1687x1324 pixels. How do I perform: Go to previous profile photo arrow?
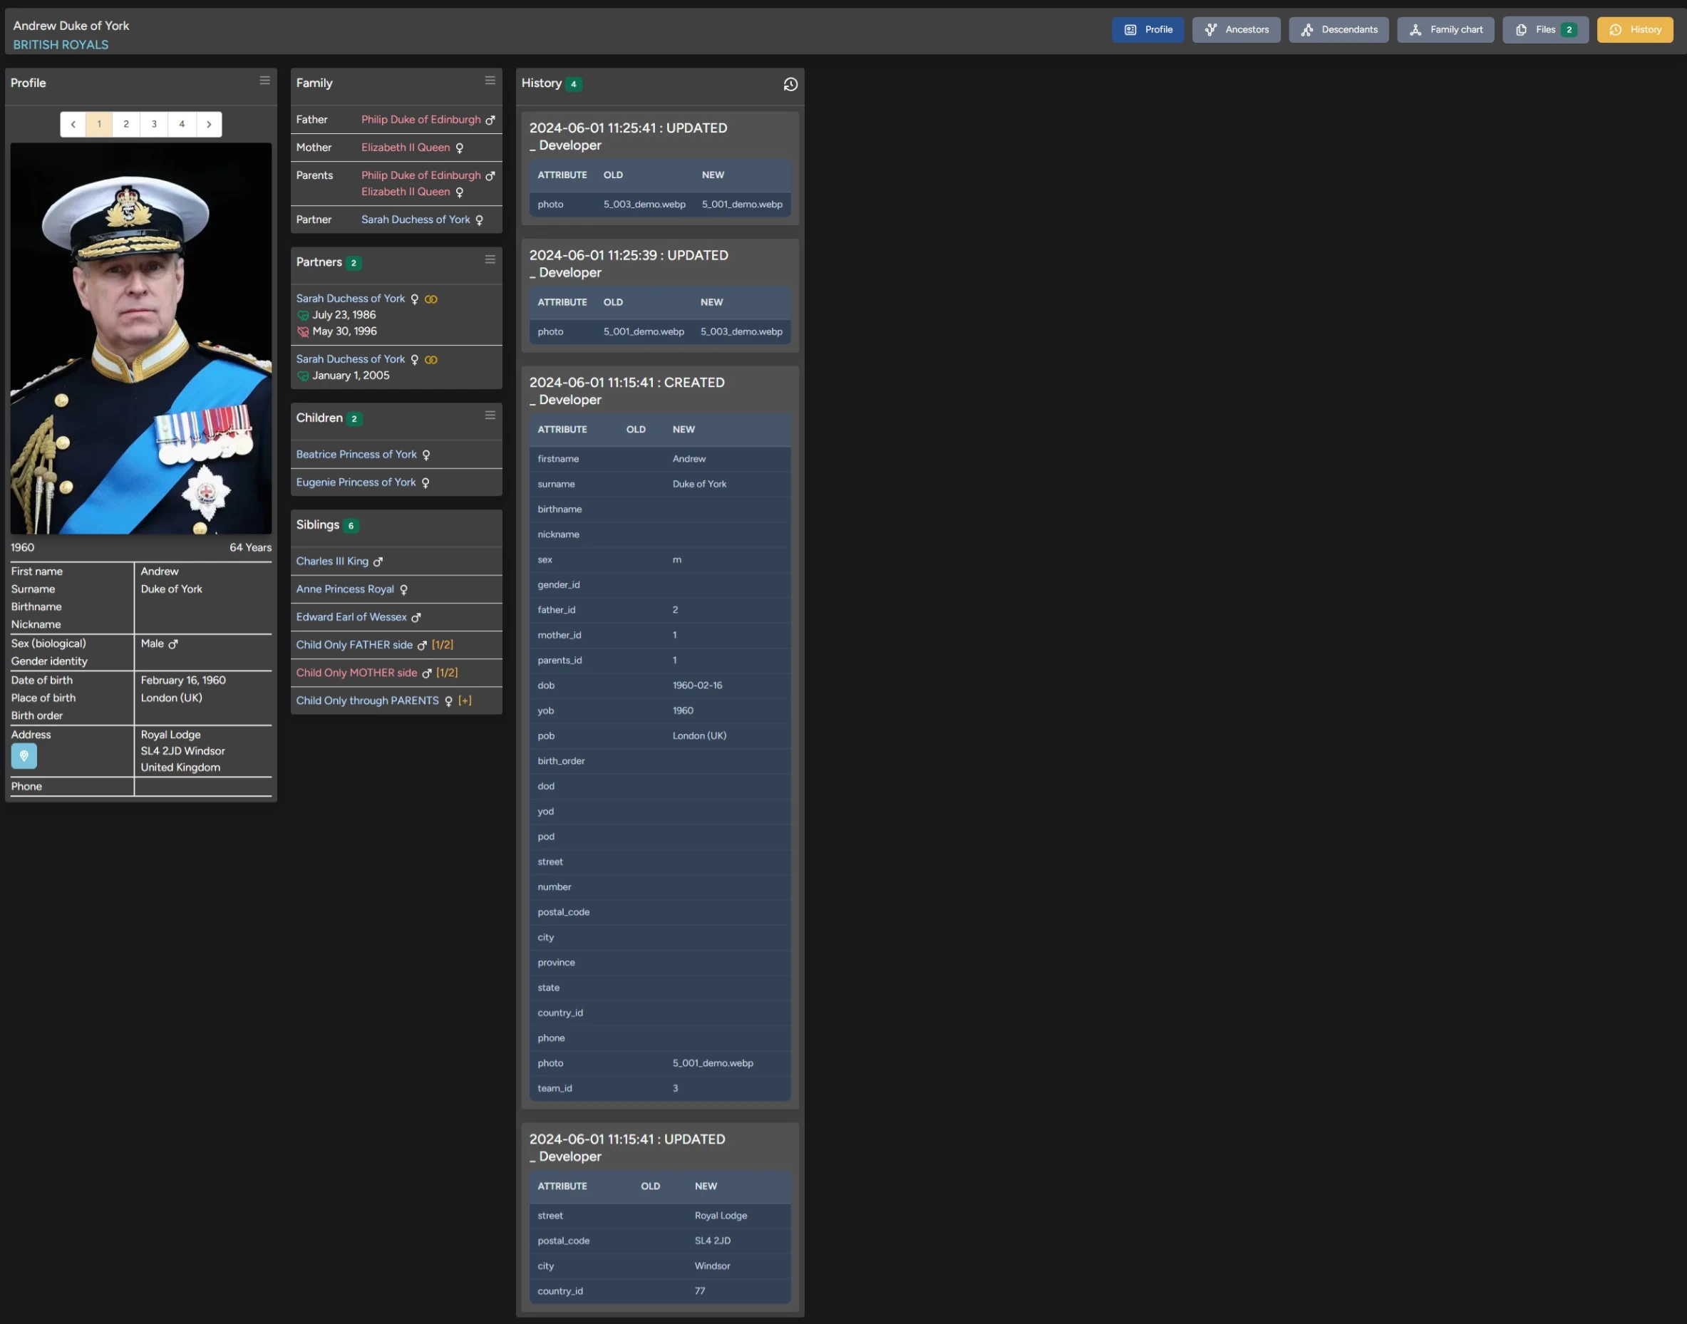(73, 124)
